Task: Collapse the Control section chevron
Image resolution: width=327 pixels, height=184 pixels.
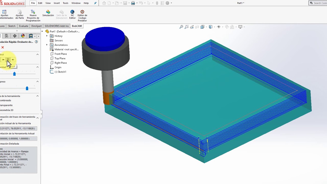Action: click(38, 54)
